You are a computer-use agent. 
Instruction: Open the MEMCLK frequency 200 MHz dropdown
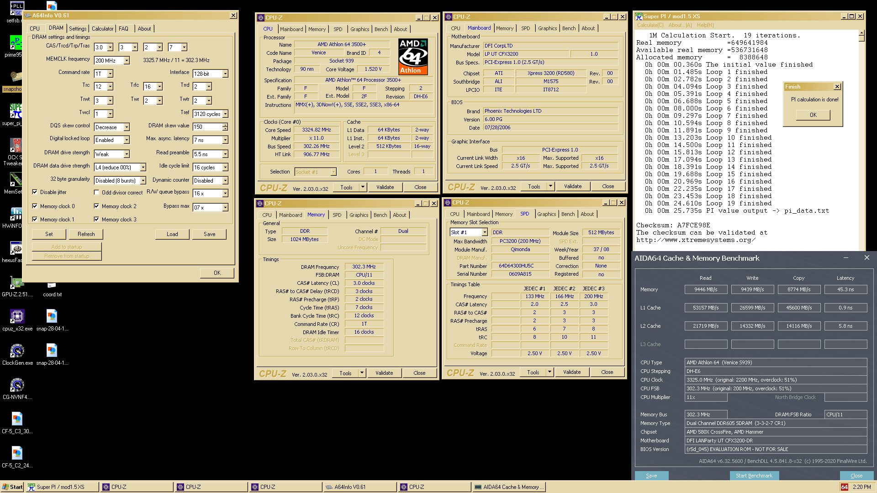127,61
